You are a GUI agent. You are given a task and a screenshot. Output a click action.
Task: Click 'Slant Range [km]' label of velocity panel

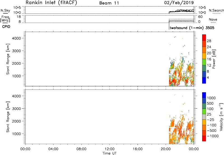[8, 117]
